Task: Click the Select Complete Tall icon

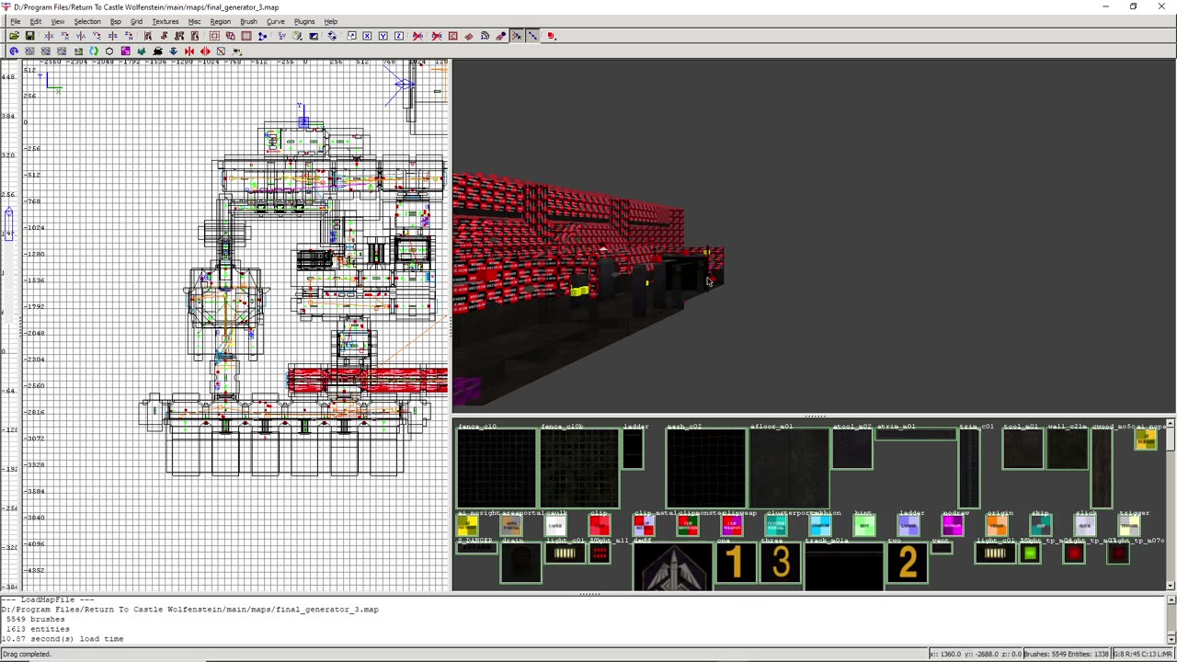Action: click(147, 36)
